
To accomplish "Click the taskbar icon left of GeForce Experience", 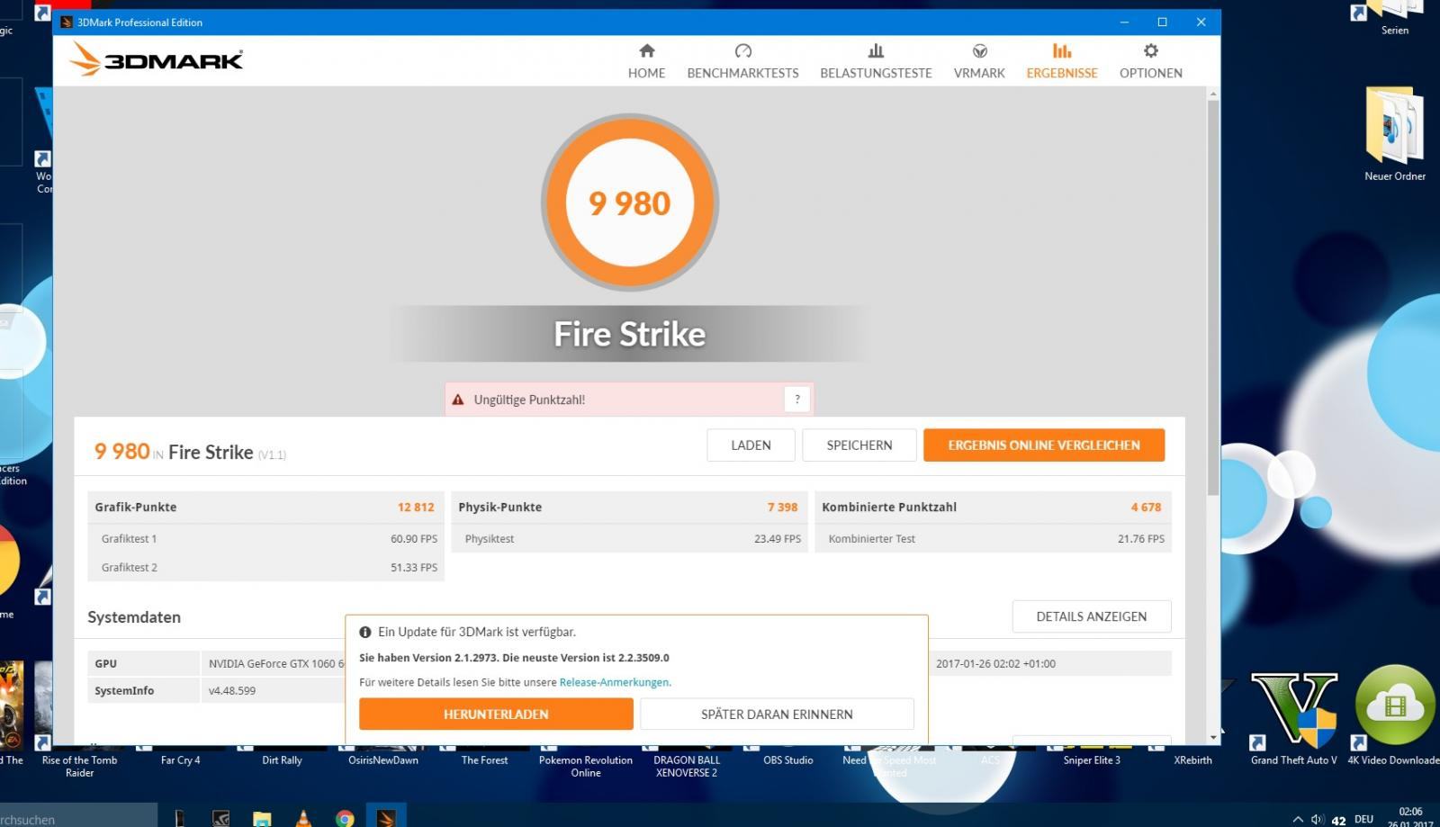I will 179,817.
